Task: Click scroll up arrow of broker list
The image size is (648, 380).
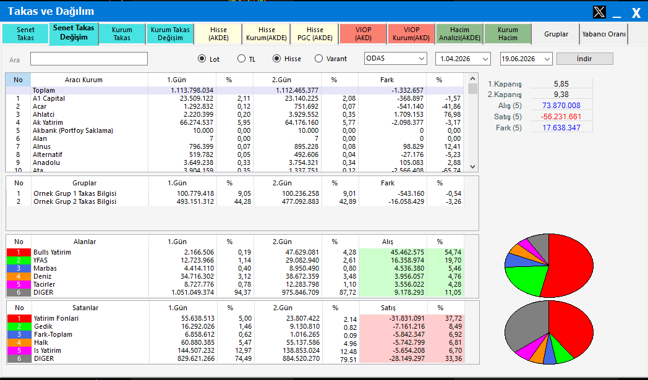Action: click(473, 78)
